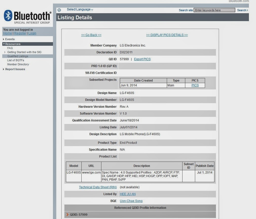Screen dimensions: 256x219
Task: Open the Uon-Chae Song BQE link
Action: (x=131, y=201)
